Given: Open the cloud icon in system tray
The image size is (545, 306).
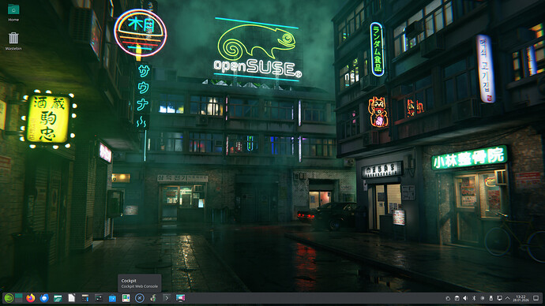Looking at the screenshot, I should point(448,298).
